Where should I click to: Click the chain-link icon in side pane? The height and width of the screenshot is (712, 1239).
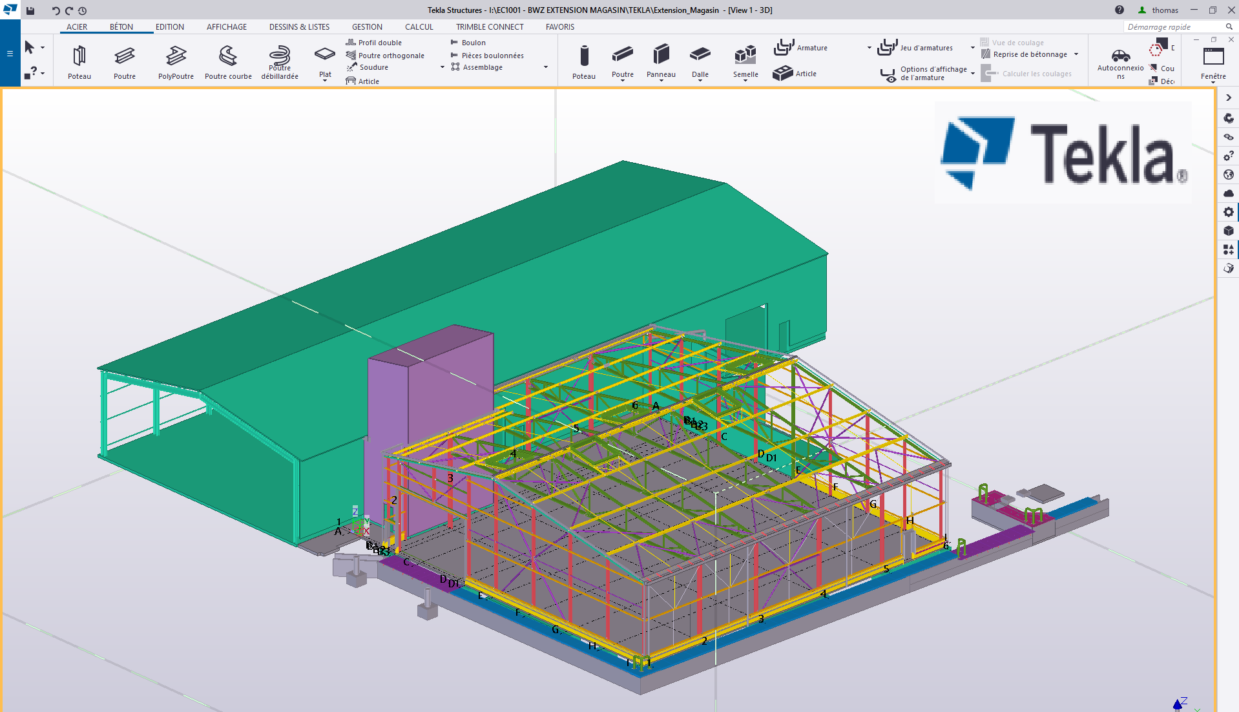1229,137
